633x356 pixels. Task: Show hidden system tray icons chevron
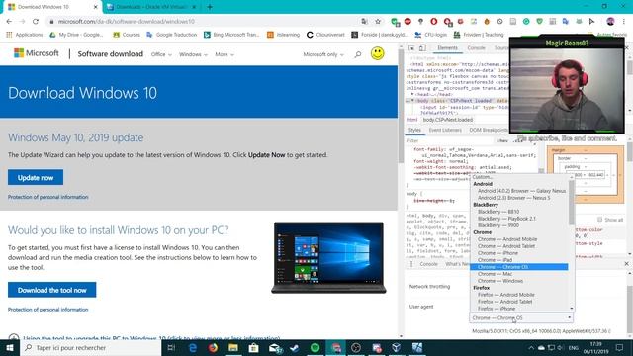531,347
